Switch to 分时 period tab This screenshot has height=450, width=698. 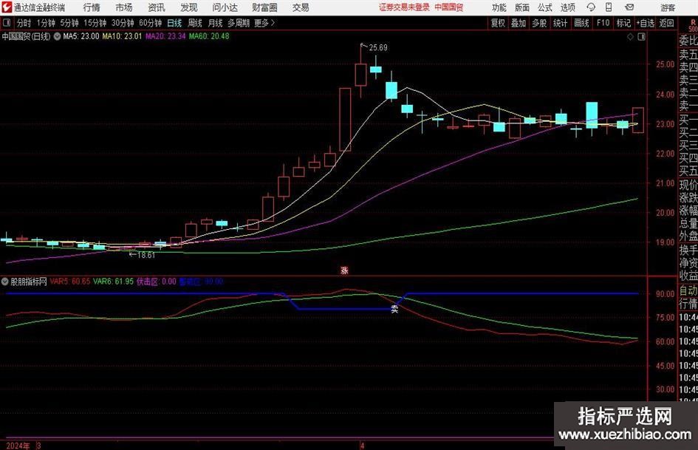24,23
